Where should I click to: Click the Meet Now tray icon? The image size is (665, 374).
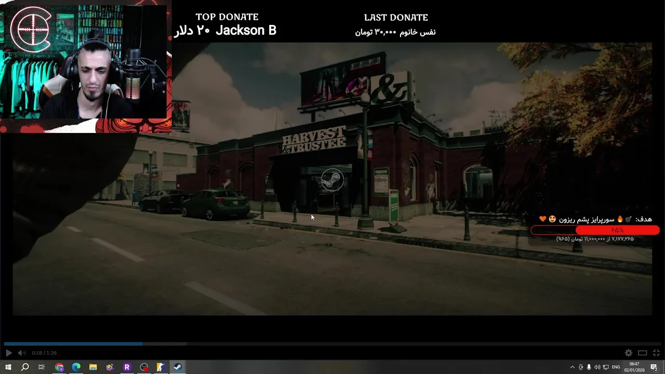click(581, 367)
